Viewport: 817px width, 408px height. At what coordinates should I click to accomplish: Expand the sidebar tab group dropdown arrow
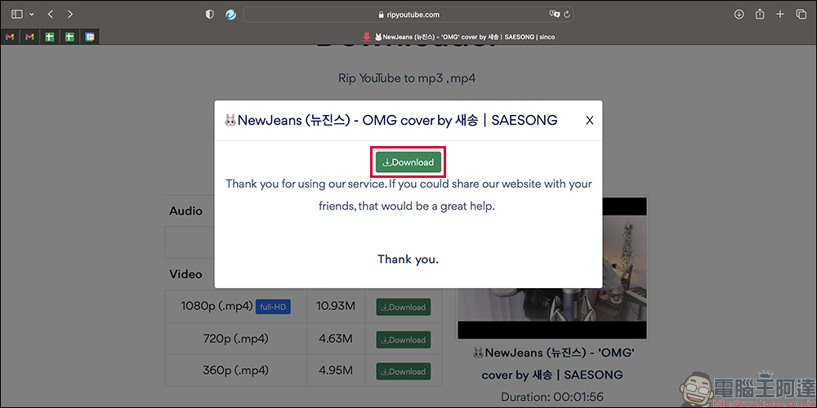33,15
